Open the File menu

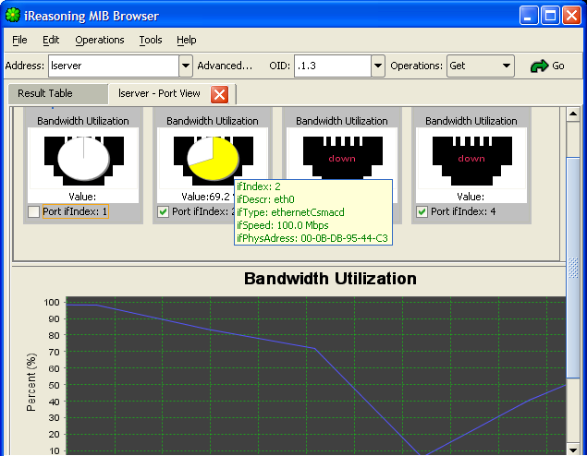click(x=19, y=40)
